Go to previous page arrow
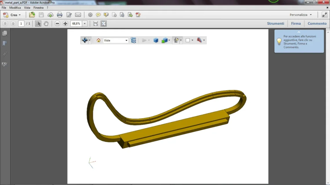The image size is (330, 185). [5, 23]
